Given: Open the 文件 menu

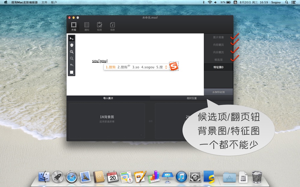Looking at the screenshot, I should 44,2.
